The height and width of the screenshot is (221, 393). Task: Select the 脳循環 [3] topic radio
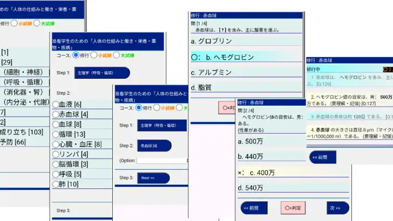[x=56, y=164]
